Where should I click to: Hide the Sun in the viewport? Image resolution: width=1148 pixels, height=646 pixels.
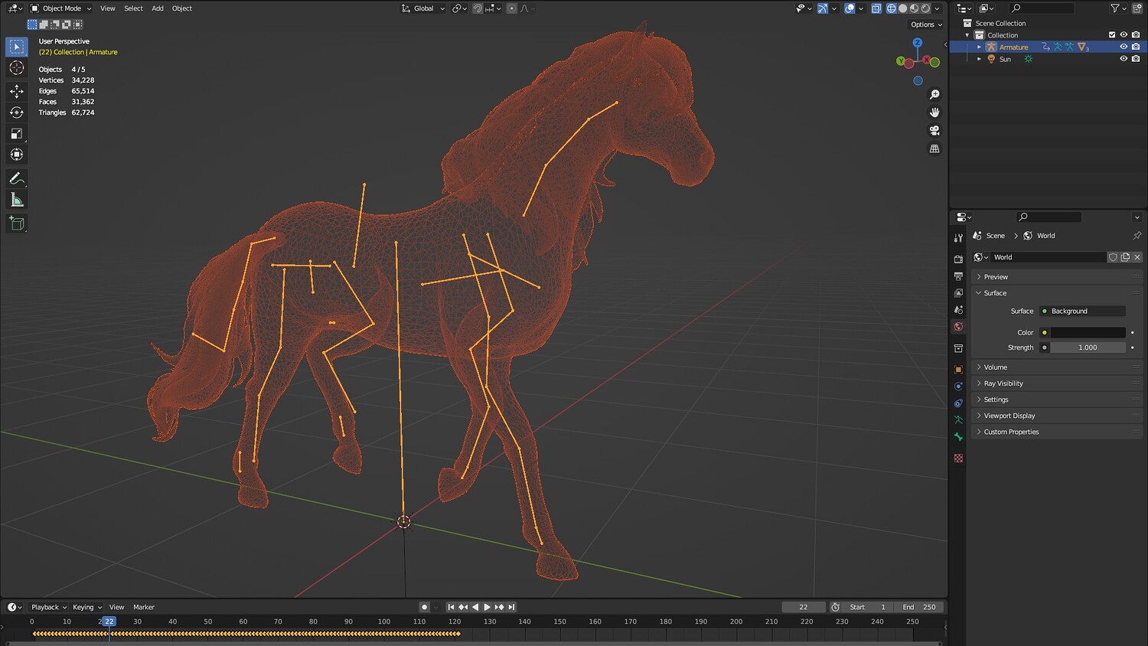(x=1124, y=59)
